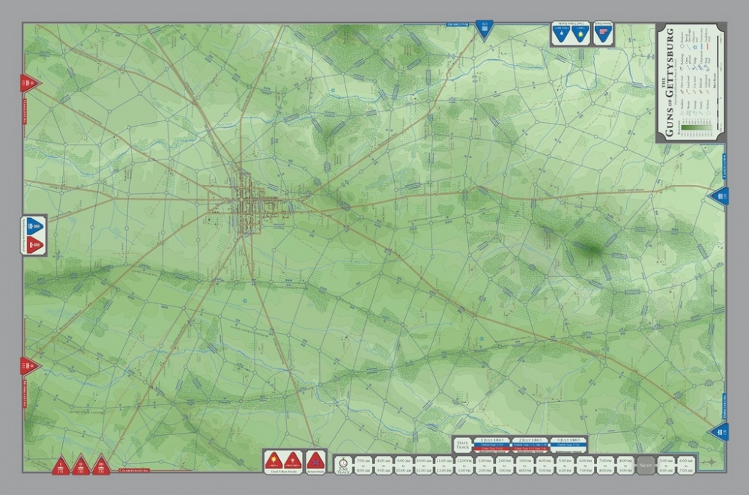Click the left blue triangle in top Used Tokens box
749x495 pixels.
[561, 33]
